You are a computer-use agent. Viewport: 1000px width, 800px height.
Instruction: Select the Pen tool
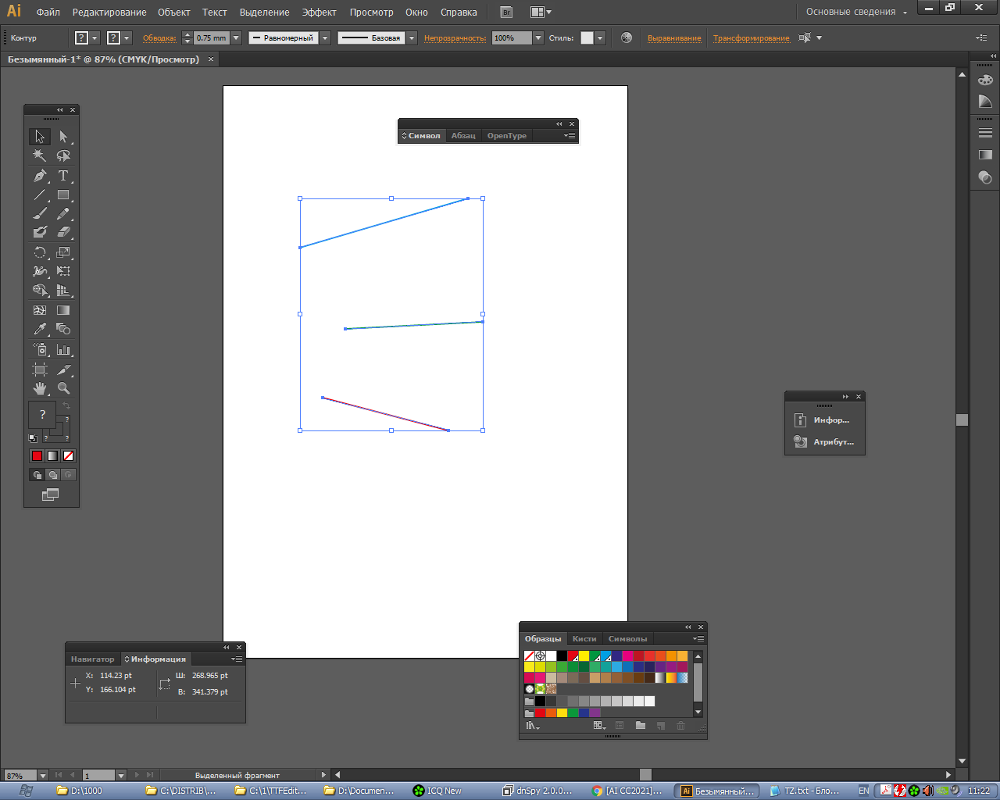coord(40,176)
